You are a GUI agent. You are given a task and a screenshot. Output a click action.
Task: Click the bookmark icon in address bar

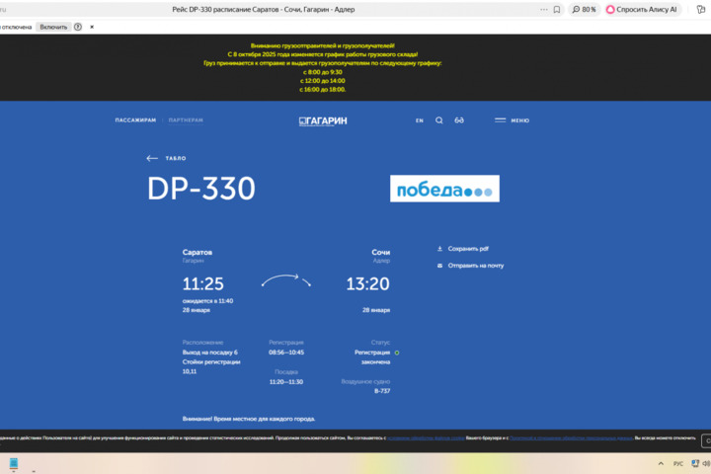coord(557,9)
